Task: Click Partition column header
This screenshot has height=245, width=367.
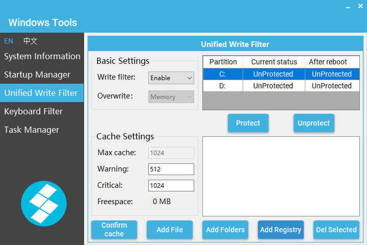Action: tap(223, 62)
